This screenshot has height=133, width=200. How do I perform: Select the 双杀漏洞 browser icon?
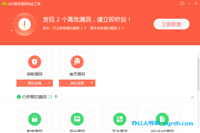pos(120,119)
